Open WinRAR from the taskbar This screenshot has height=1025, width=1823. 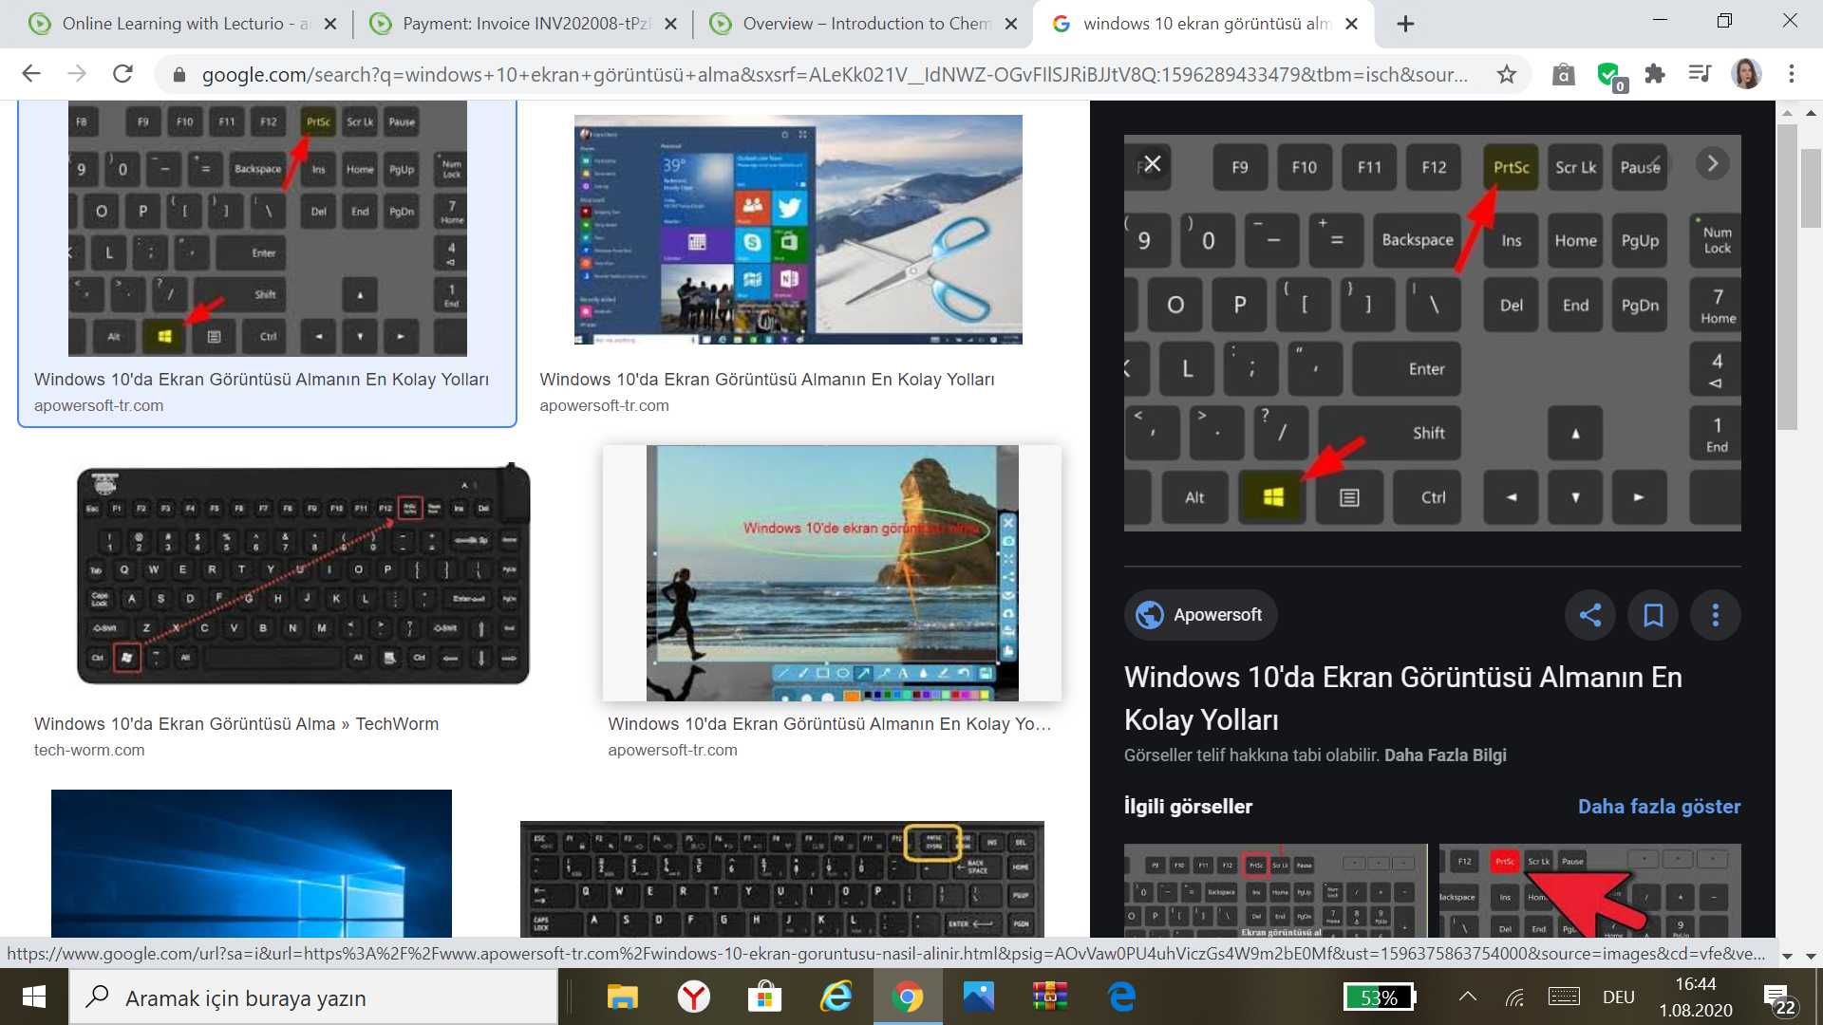[1050, 997]
